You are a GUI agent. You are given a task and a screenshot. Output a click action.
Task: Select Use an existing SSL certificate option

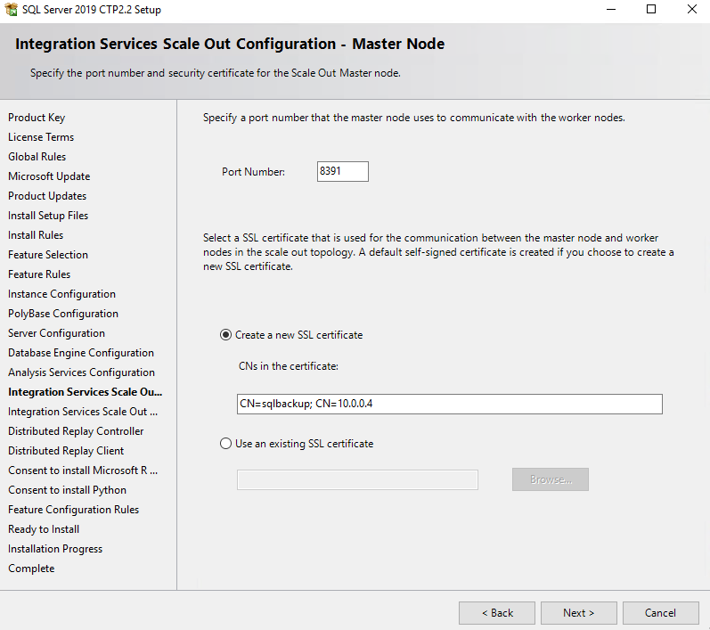[225, 444]
